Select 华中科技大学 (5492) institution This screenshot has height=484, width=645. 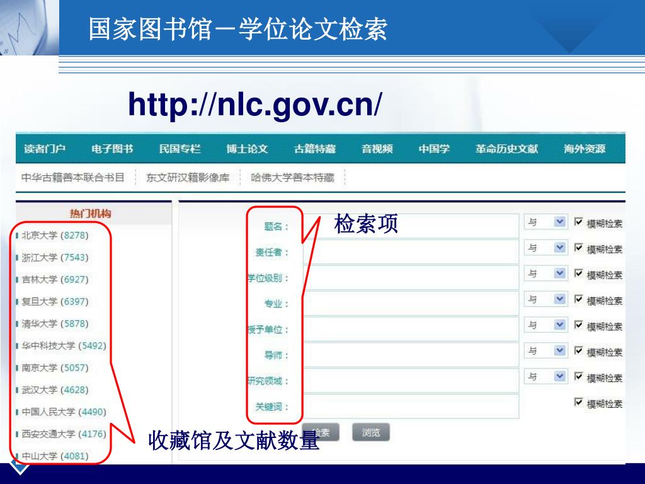point(64,346)
